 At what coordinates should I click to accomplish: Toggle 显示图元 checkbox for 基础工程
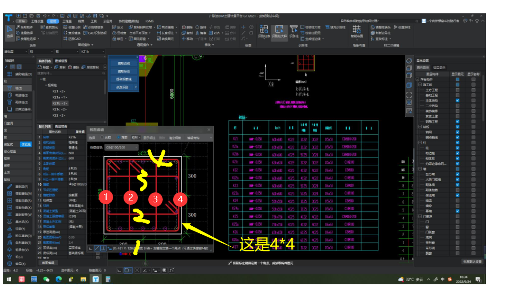pyautogui.click(x=457, y=95)
